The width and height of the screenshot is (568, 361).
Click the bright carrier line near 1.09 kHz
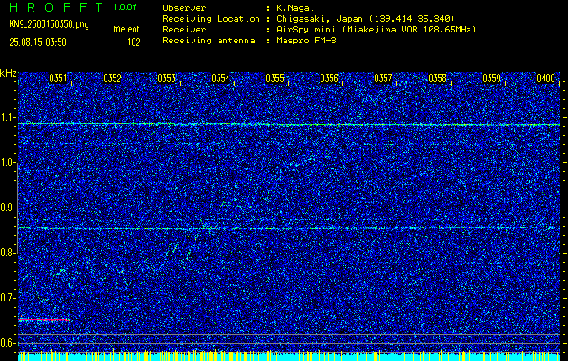click(289, 125)
